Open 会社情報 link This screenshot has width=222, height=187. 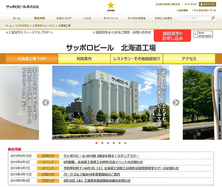pyautogui.click(x=182, y=10)
